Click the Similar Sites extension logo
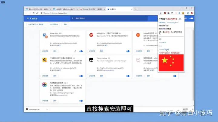218x122 pixels. click(45, 36)
